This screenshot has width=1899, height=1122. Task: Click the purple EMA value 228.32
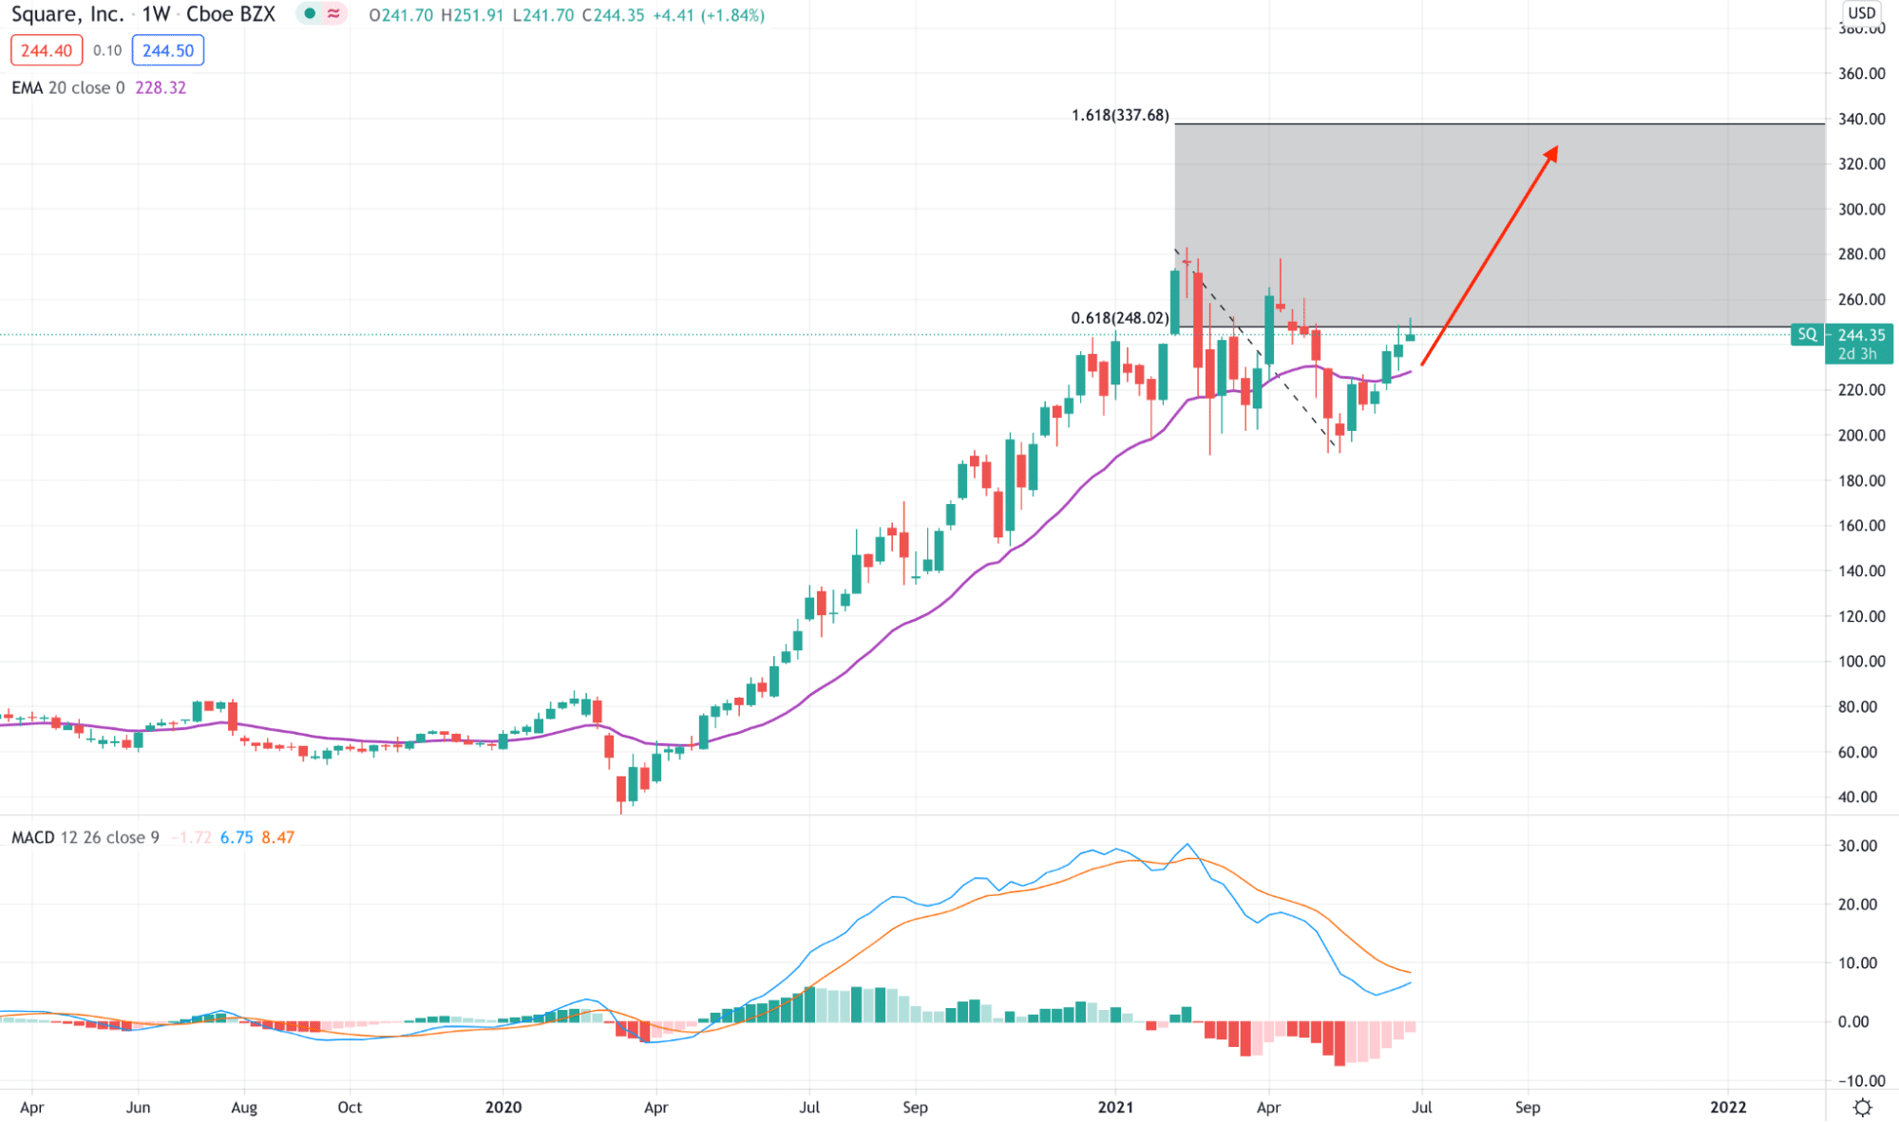pos(161,87)
